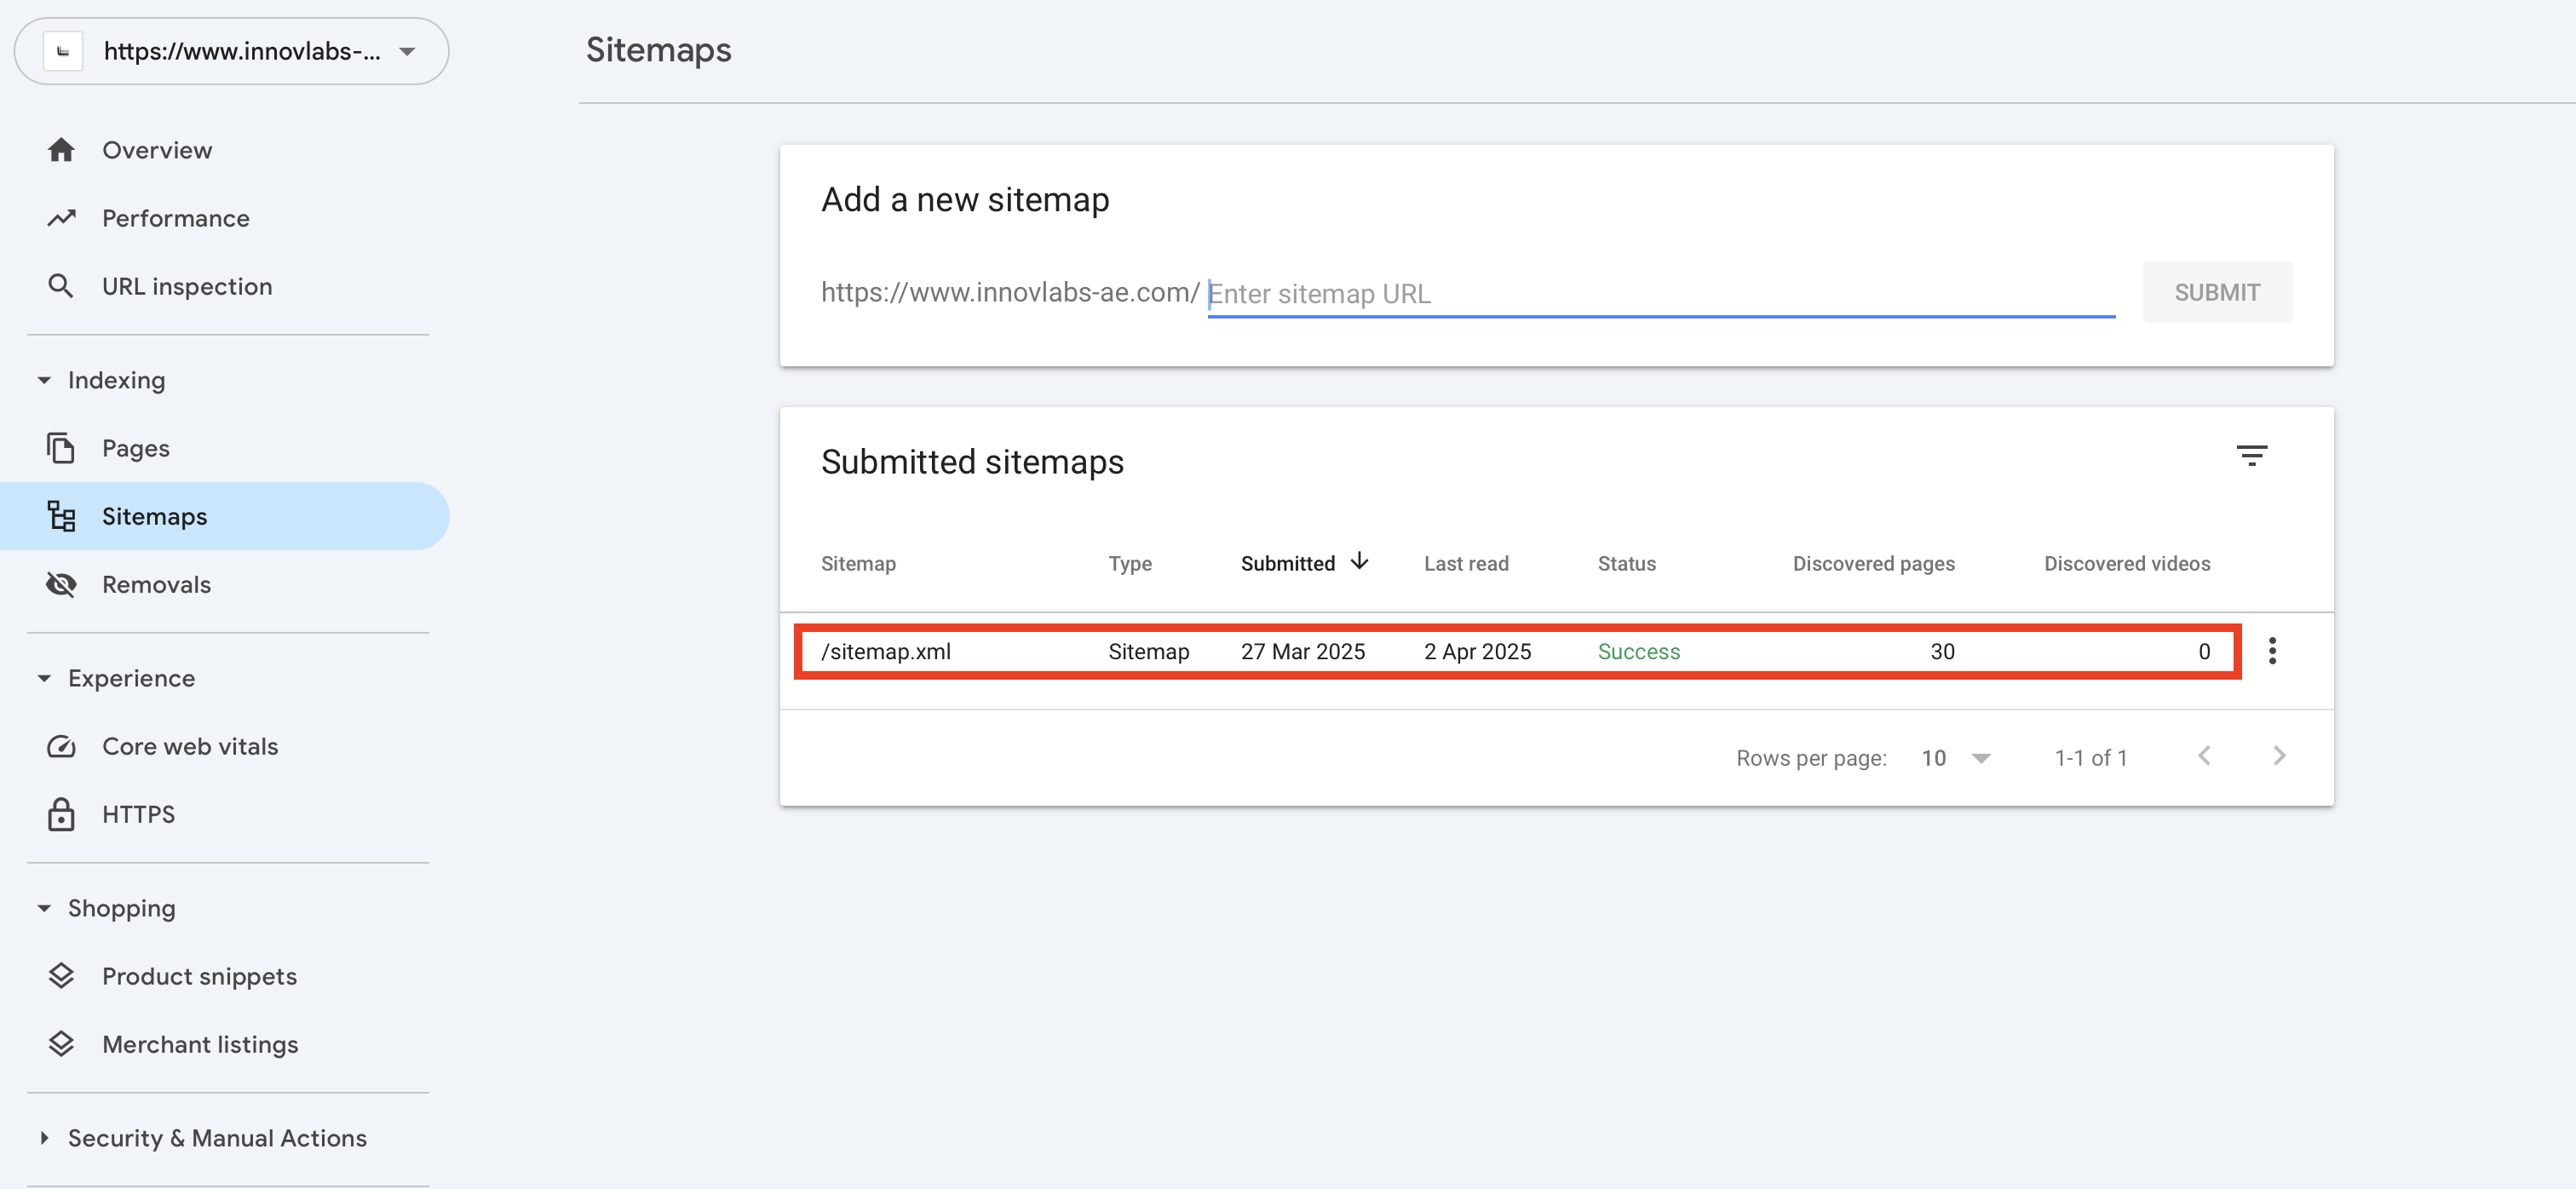This screenshot has width=2576, height=1189.
Task: Open Product snippets report
Action: (x=199, y=976)
